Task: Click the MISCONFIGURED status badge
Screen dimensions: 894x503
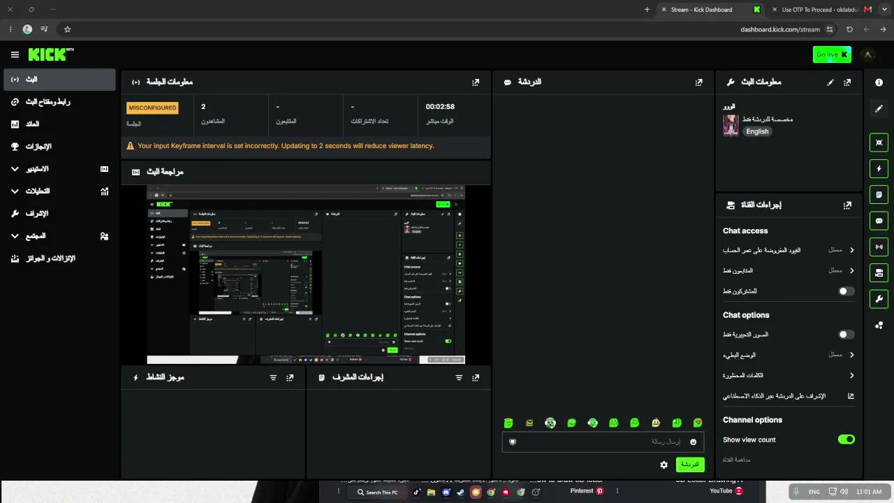Action: [x=152, y=108]
